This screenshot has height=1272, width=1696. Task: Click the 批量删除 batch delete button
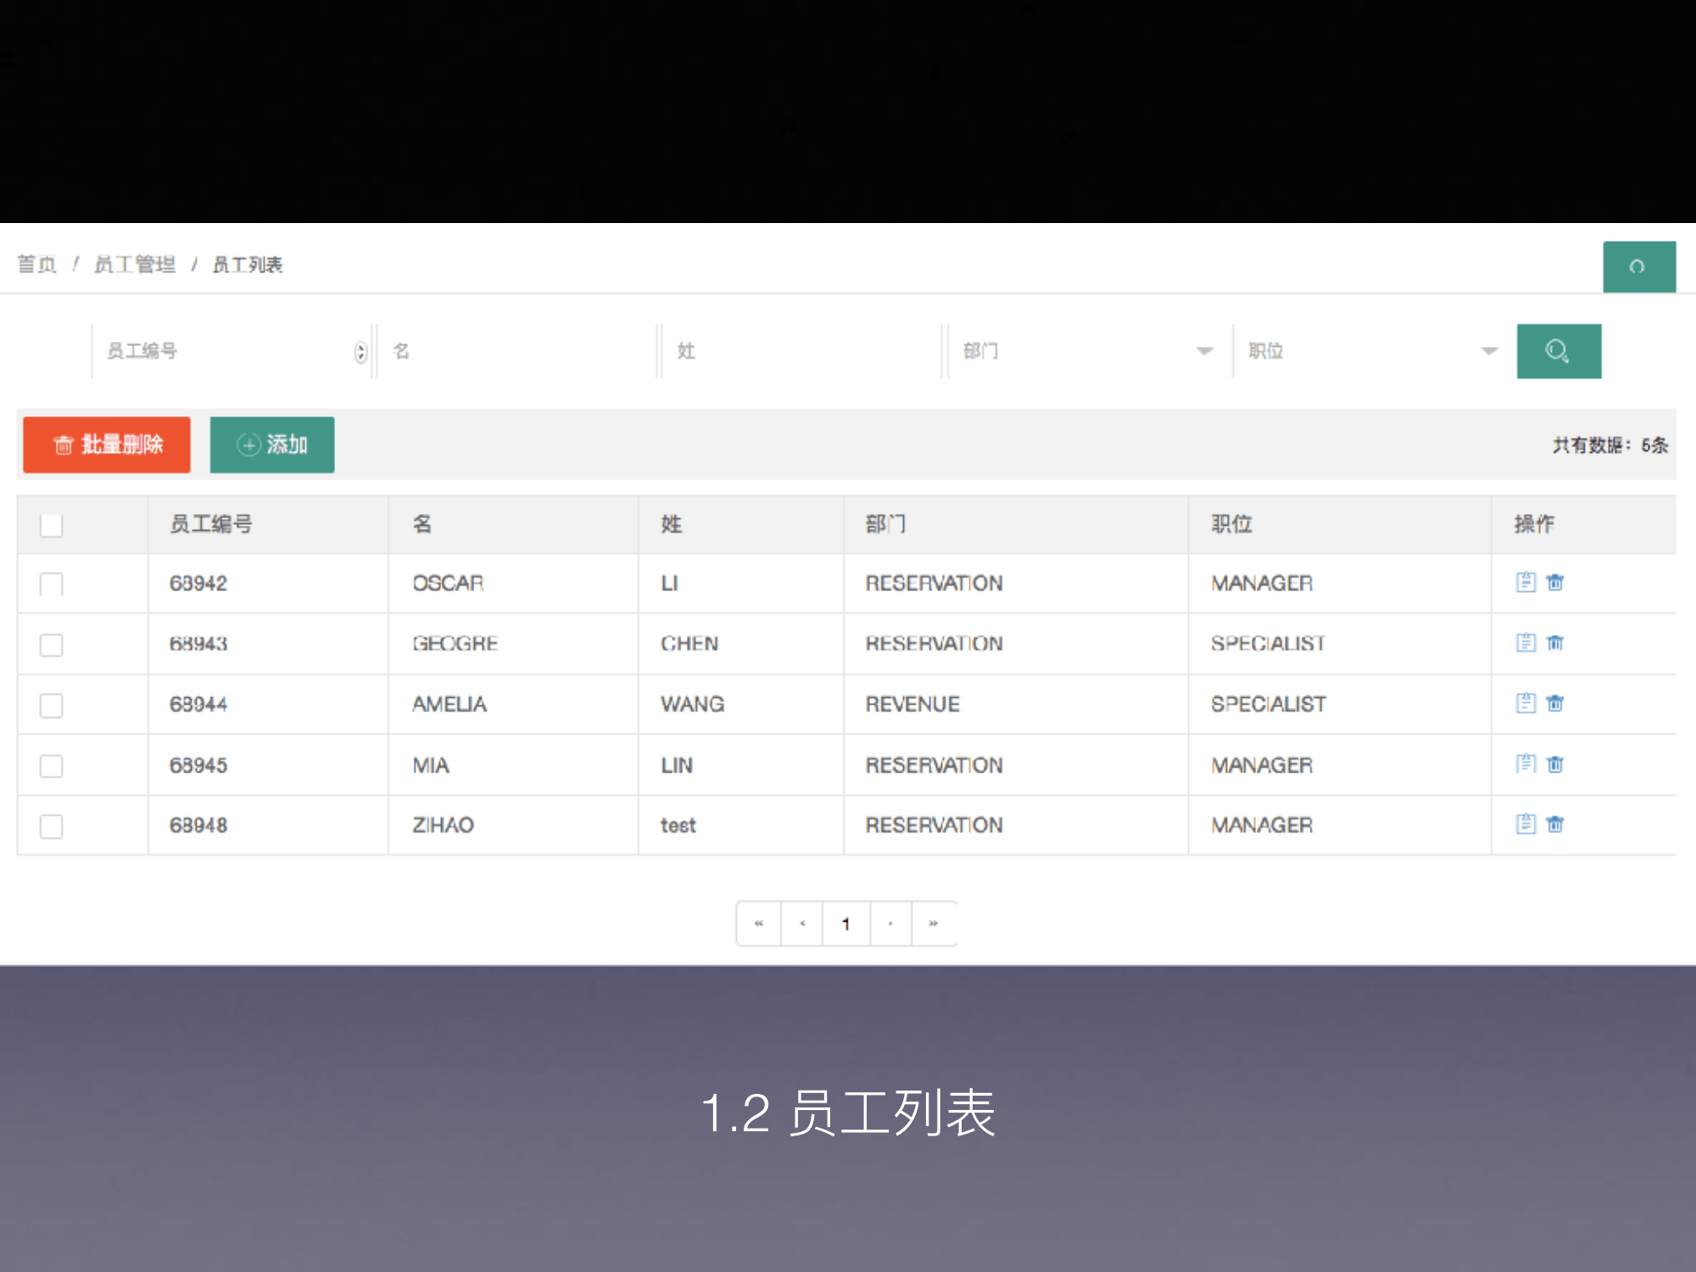point(106,444)
